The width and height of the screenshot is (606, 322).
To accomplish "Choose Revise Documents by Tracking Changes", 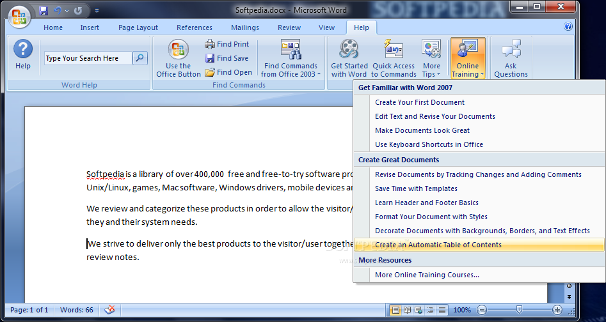I will click(479, 174).
